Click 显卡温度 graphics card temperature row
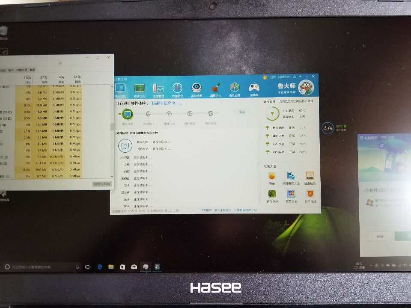The image size is (411, 308). [x=286, y=128]
